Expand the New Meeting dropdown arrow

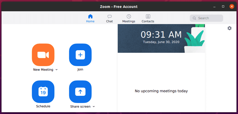[57, 70]
